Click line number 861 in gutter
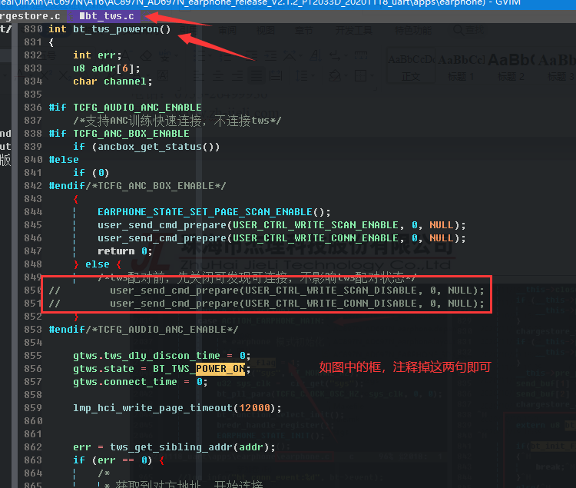Viewport: 576px width, 488px height. click(33, 434)
